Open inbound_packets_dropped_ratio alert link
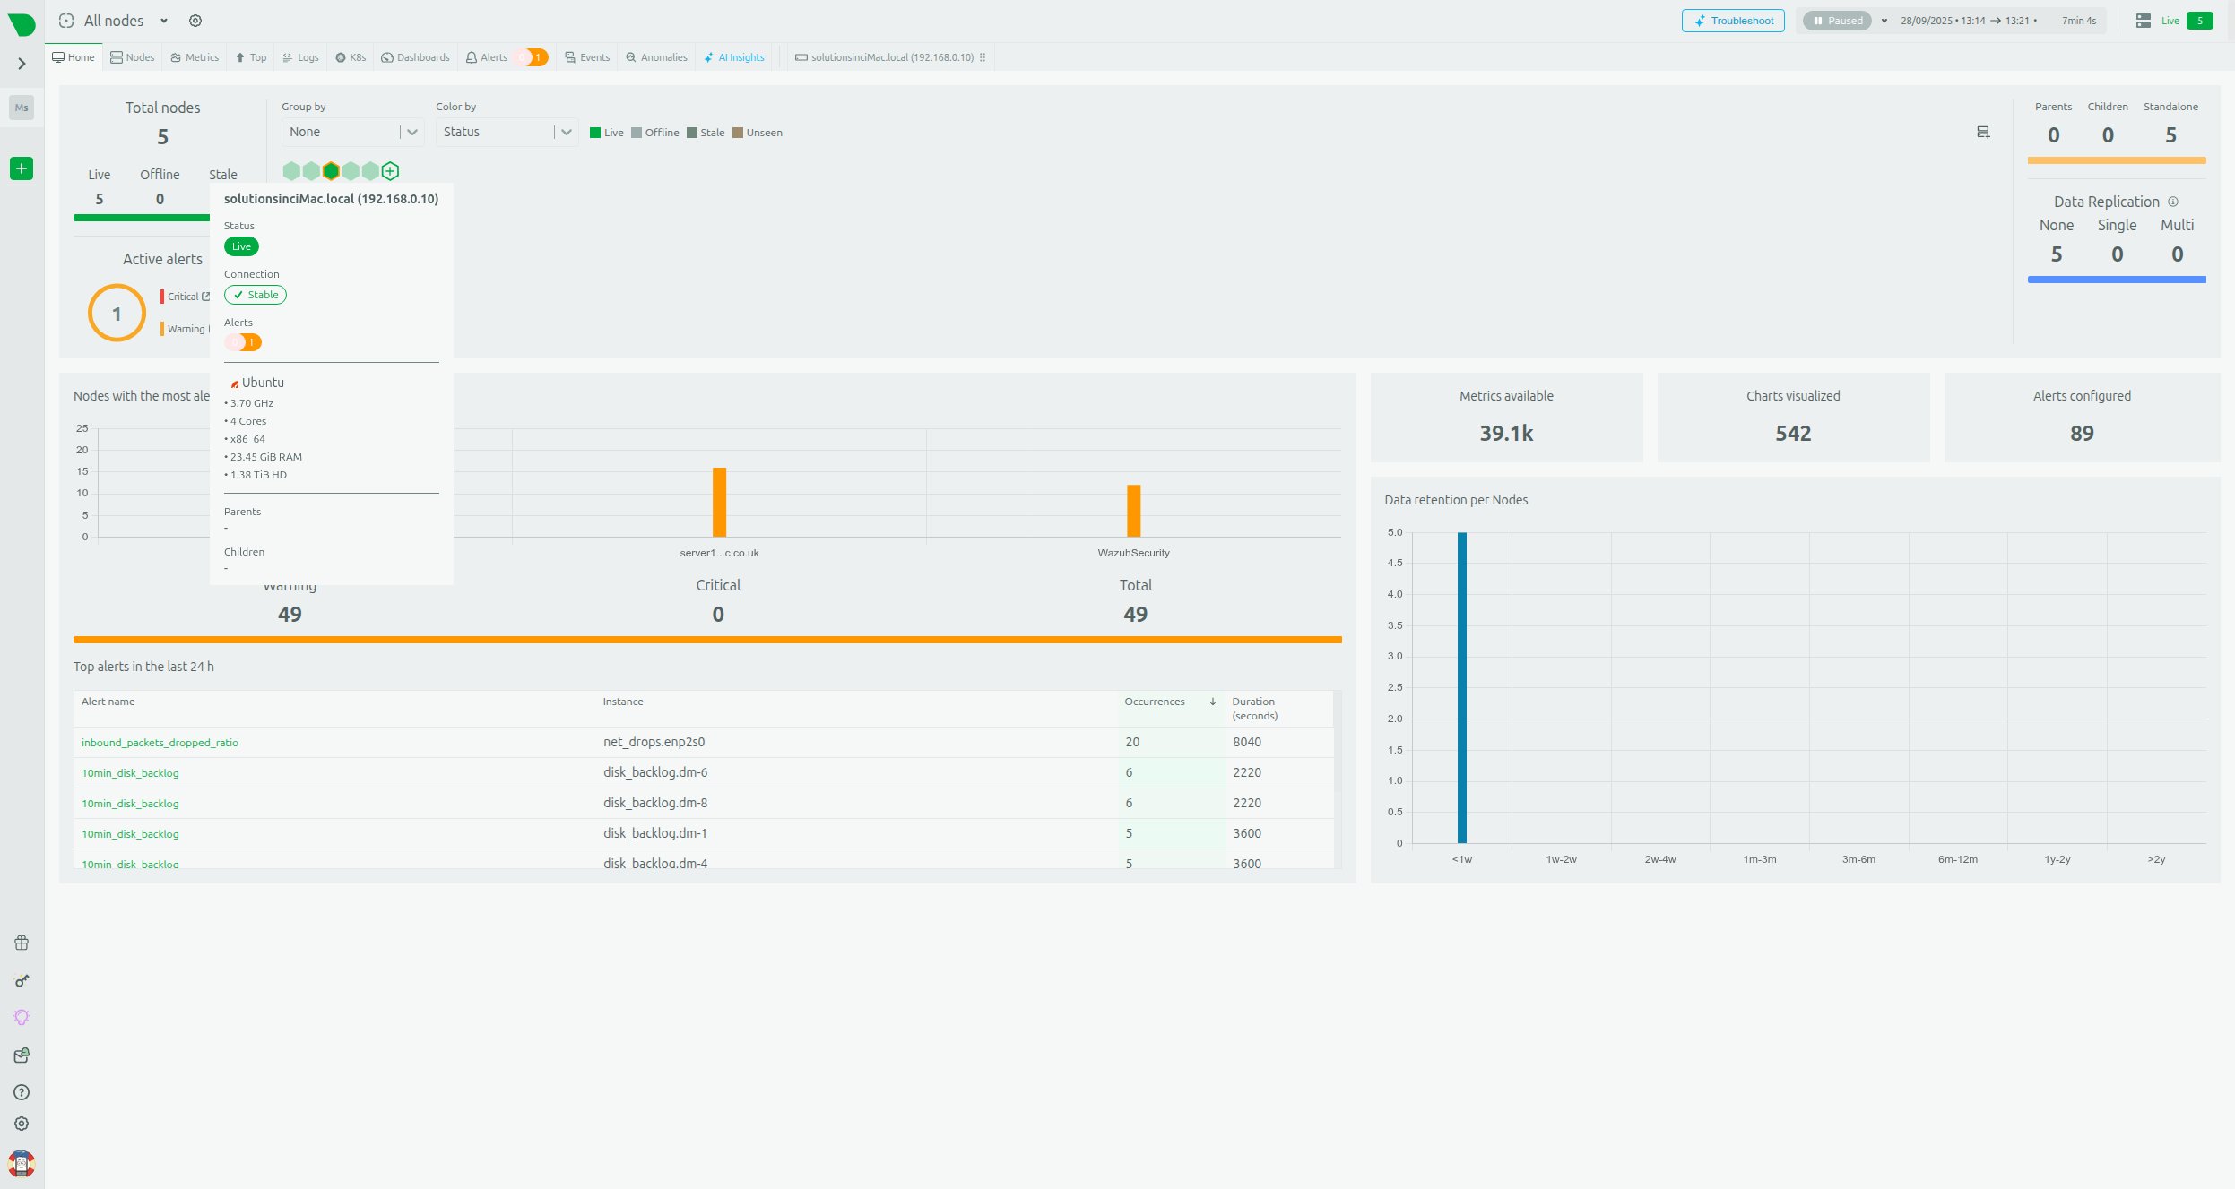The height and width of the screenshot is (1189, 2235). click(x=160, y=743)
